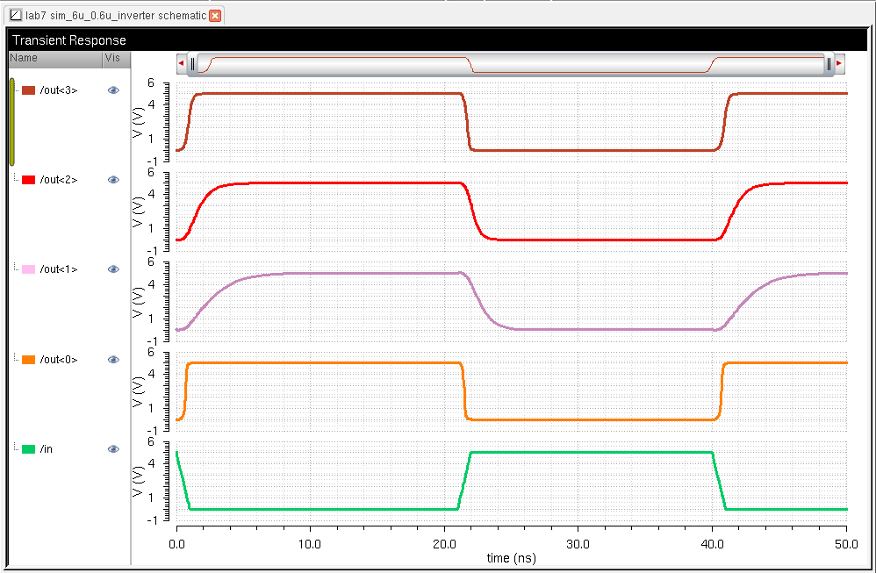Toggle visibility of /out<3> trace
Viewport: 876px width, 573px height.
tap(113, 90)
